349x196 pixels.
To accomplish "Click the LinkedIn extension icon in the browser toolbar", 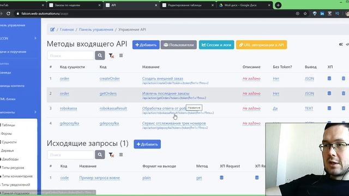I will (x=322, y=14).
